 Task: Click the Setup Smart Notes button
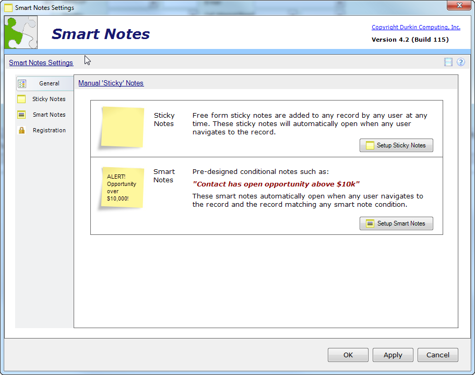[x=396, y=223]
